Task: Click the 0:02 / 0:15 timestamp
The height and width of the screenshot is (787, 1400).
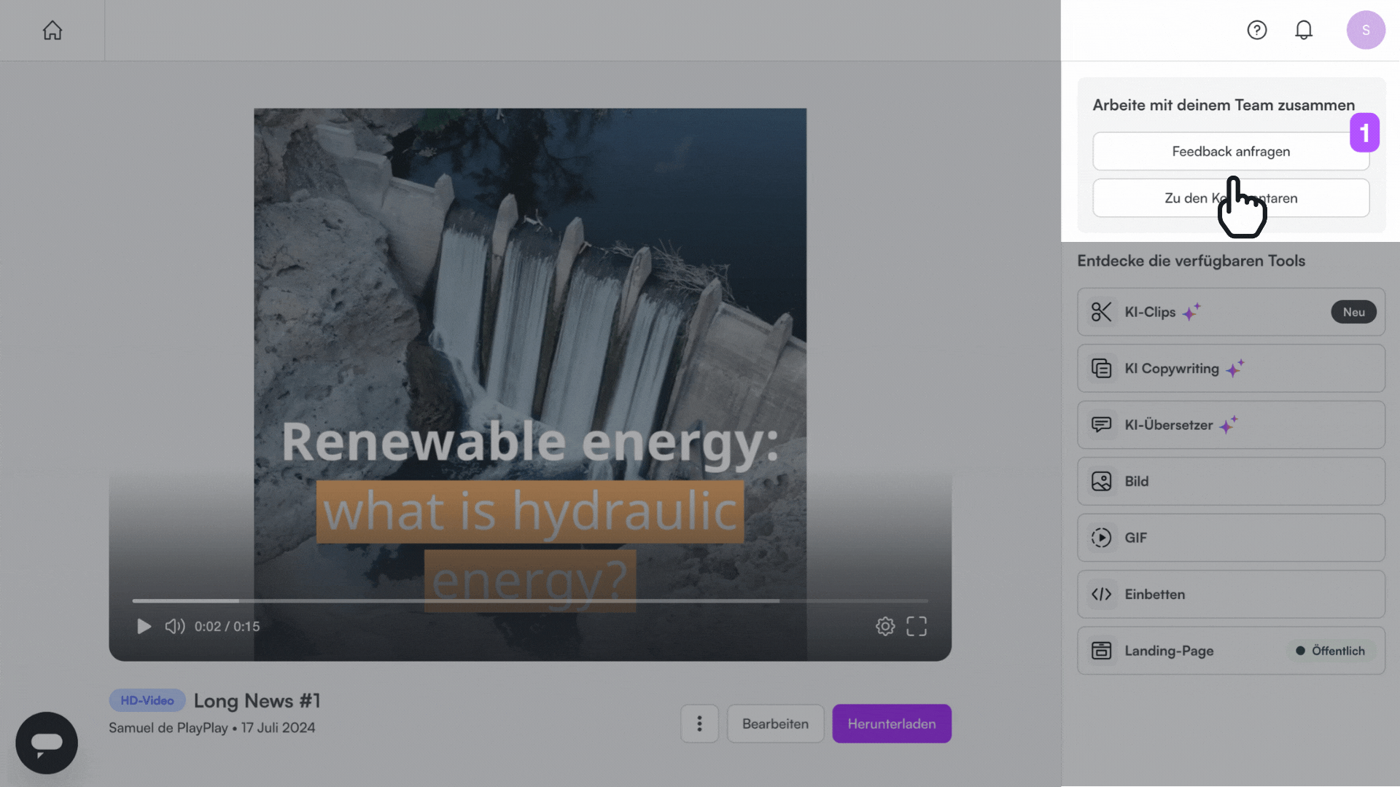Action: pos(227,627)
